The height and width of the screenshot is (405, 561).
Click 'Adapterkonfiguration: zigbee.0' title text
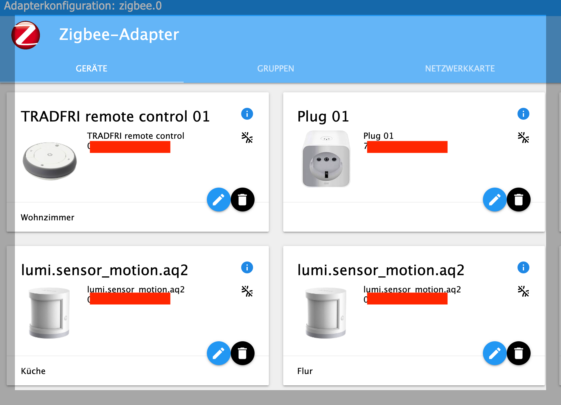[83, 6]
